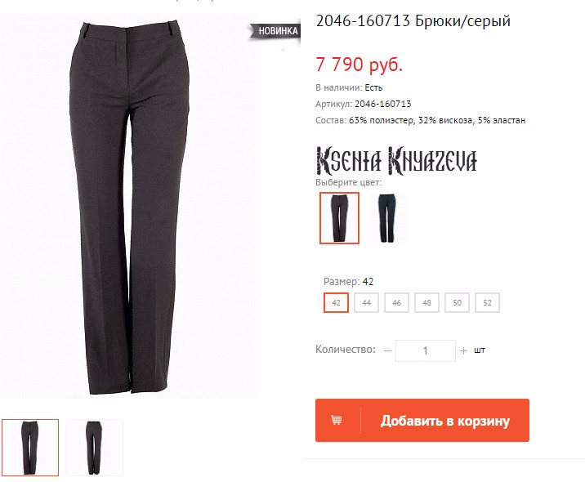Increase quantity with the plus sign
This screenshot has height=482, width=585.
(x=463, y=350)
